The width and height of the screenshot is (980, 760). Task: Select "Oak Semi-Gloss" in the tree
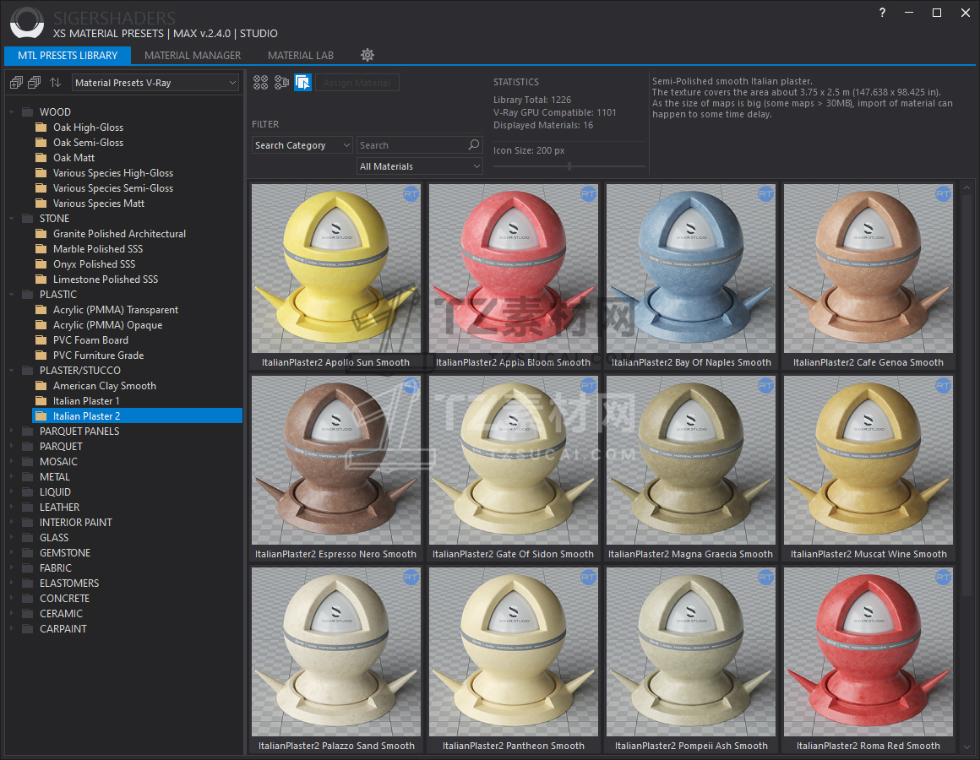click(88, 143)
